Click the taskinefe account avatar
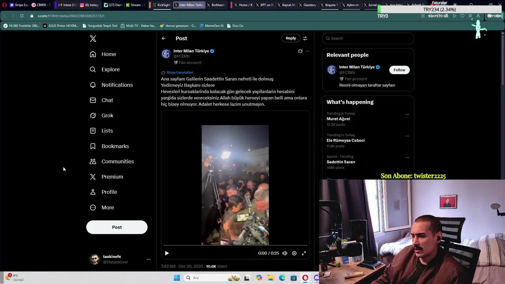 [x=95, y=259]
